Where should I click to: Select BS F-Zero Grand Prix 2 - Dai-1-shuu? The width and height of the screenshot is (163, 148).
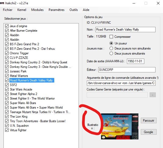(x=32, y=49)
